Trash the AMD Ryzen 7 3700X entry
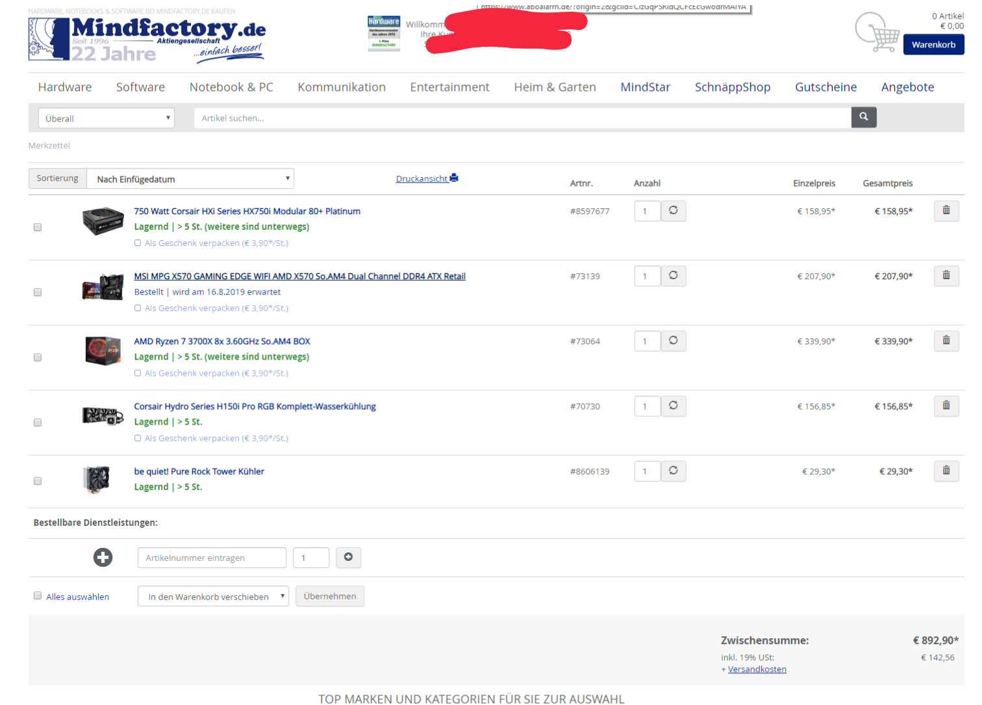 click(946, 340)
